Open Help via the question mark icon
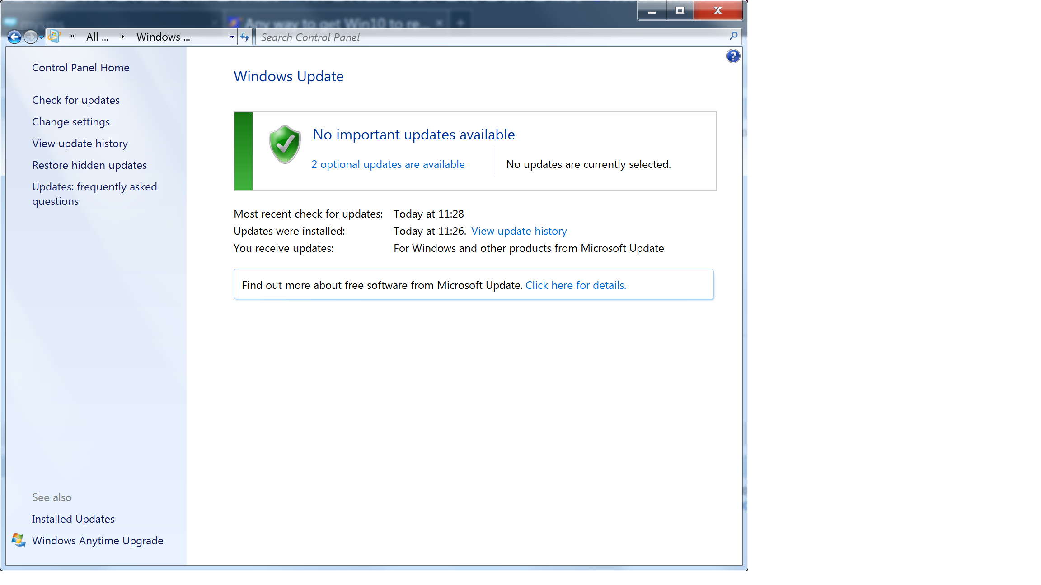The height and width of the screenshot is (585, 1041). pos(733,56)
